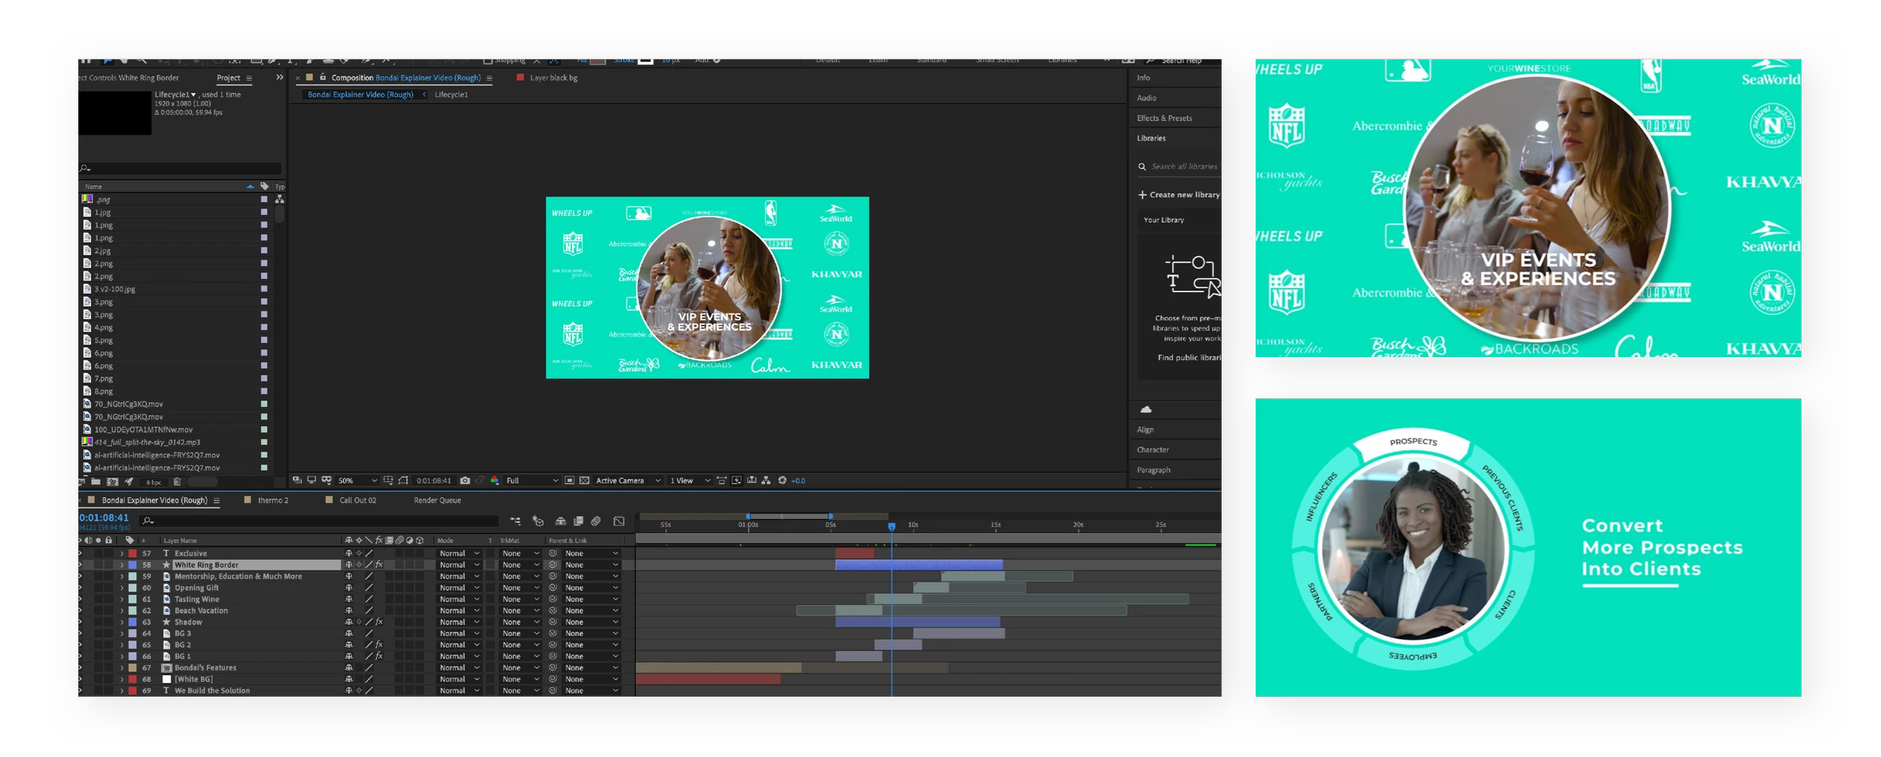The height and width of the screenshot is (757, 1881).
Task: Toggle shy switch on Exclusive layer
Action: click(x=348, y=553)
